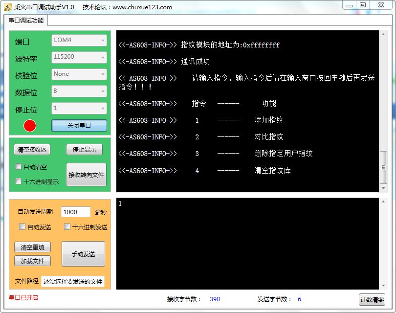Viewport: 396px width, 313px height.
Task: Click the 加载文件 file loading button
Action: (32, 261)
